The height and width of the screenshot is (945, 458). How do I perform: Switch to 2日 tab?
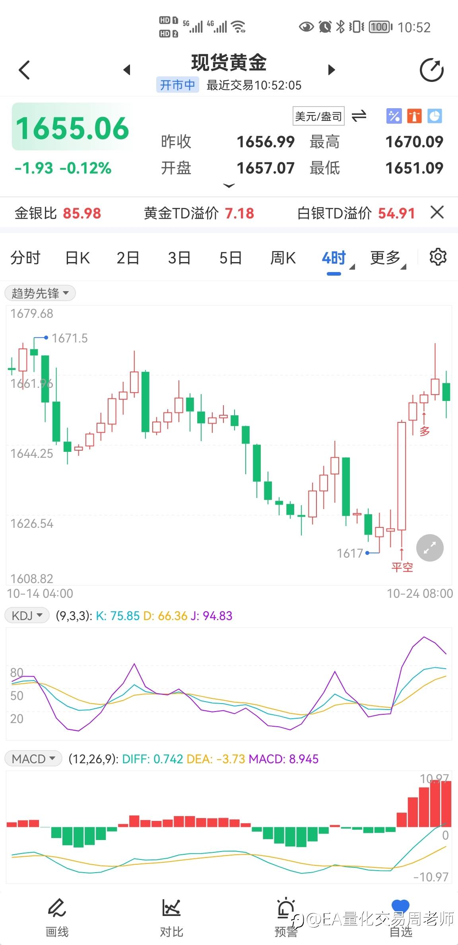(128, 258)
